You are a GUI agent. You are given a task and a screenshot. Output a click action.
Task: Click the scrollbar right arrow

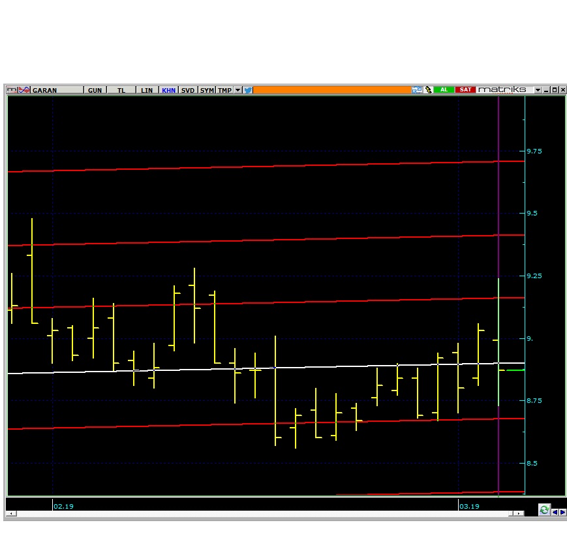(519, 513)
